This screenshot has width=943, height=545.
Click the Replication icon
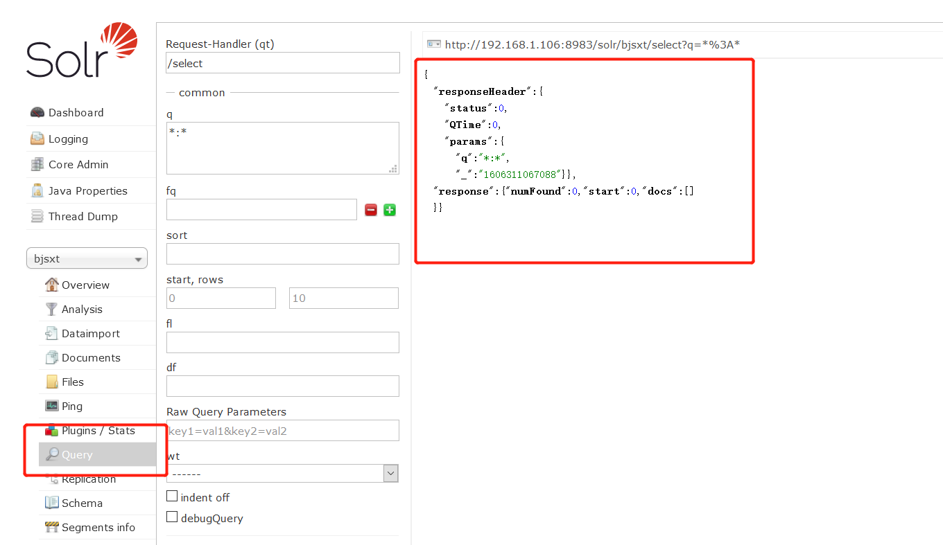(51, 479)
